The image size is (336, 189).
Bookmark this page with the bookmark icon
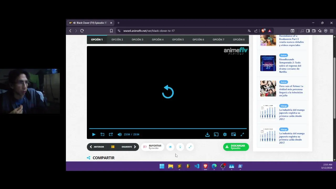click(111, 31)
